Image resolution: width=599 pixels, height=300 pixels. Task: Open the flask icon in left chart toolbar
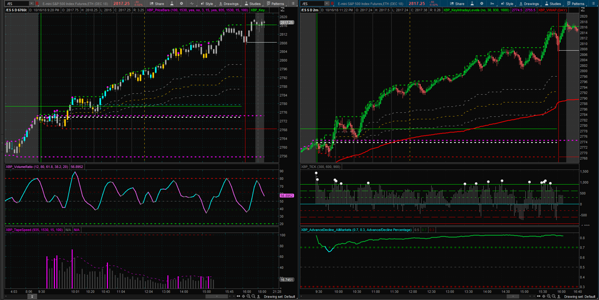coord(172,4)
